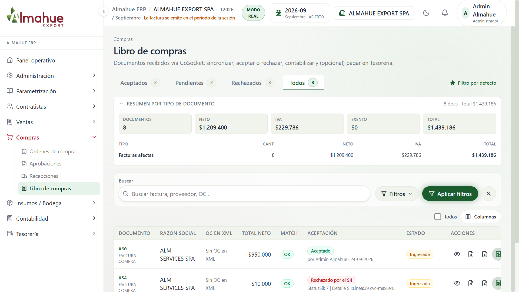Open Panel operativo from sidebar
This screenshot has width=519, height=292.
click(x=52, y=60)
